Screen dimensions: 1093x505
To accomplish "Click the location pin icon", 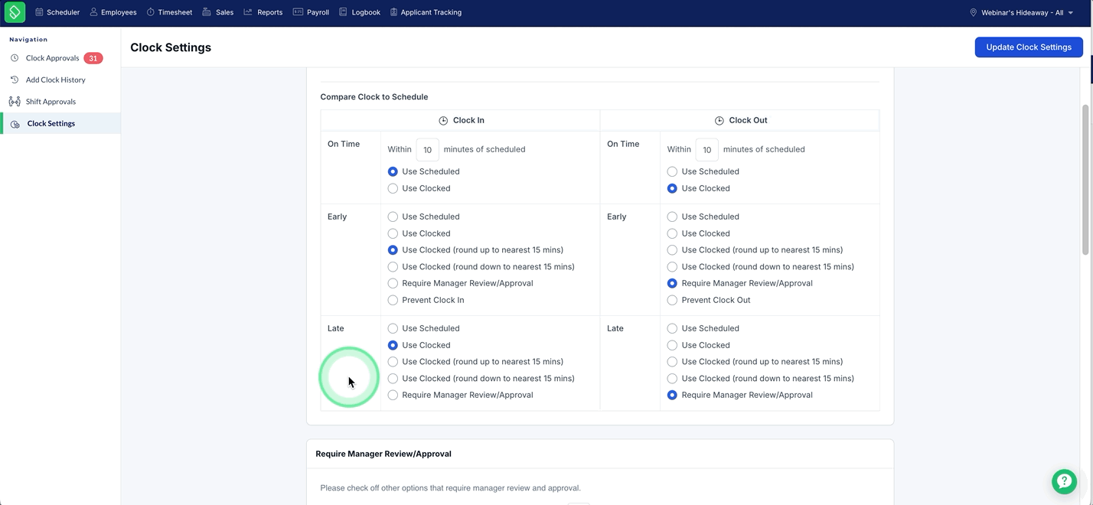I will [x=974, y=12].
